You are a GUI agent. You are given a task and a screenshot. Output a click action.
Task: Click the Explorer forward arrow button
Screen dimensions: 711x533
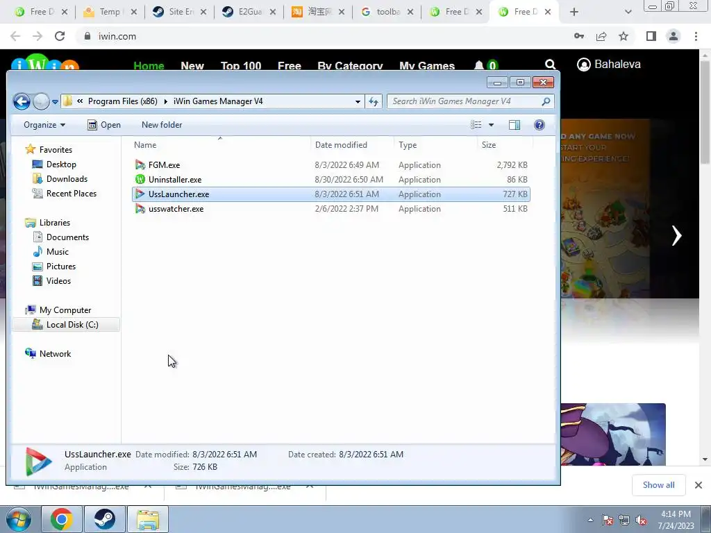(x=41, y=101)
